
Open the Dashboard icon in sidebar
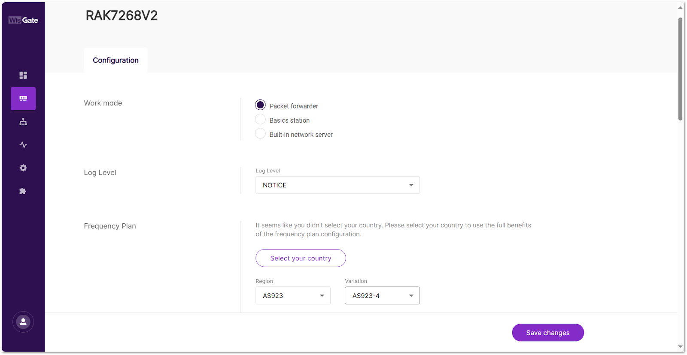(x=23, y=75)
